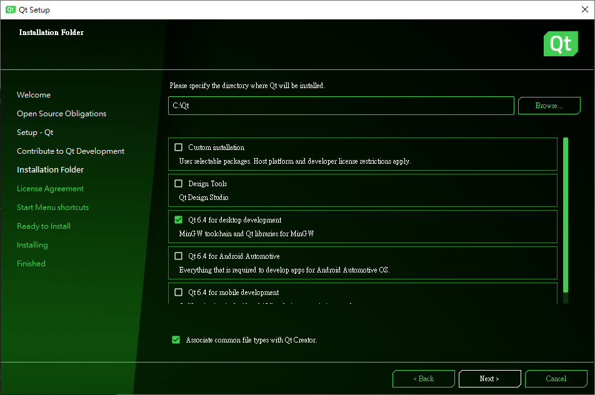The height and width of the screenshot is (395, 595).
Task: Close the Qt Setup window
Action: [585, 9]
